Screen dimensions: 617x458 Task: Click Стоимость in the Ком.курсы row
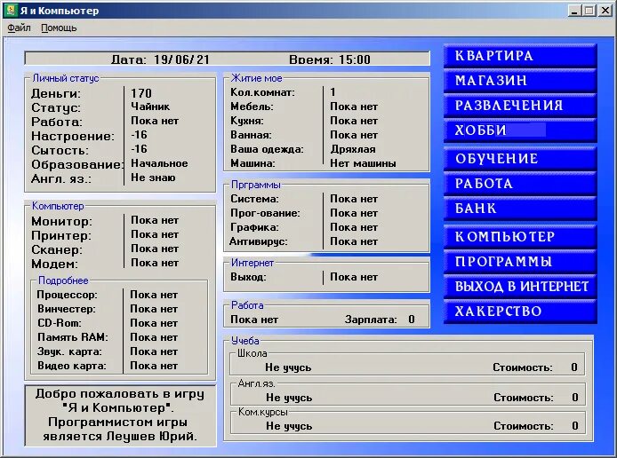click(524, 426)
